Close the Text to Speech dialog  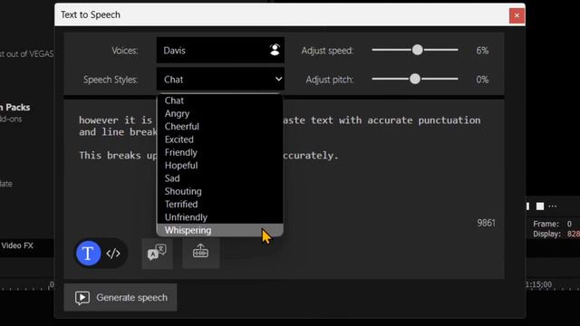tap(517, 15)
